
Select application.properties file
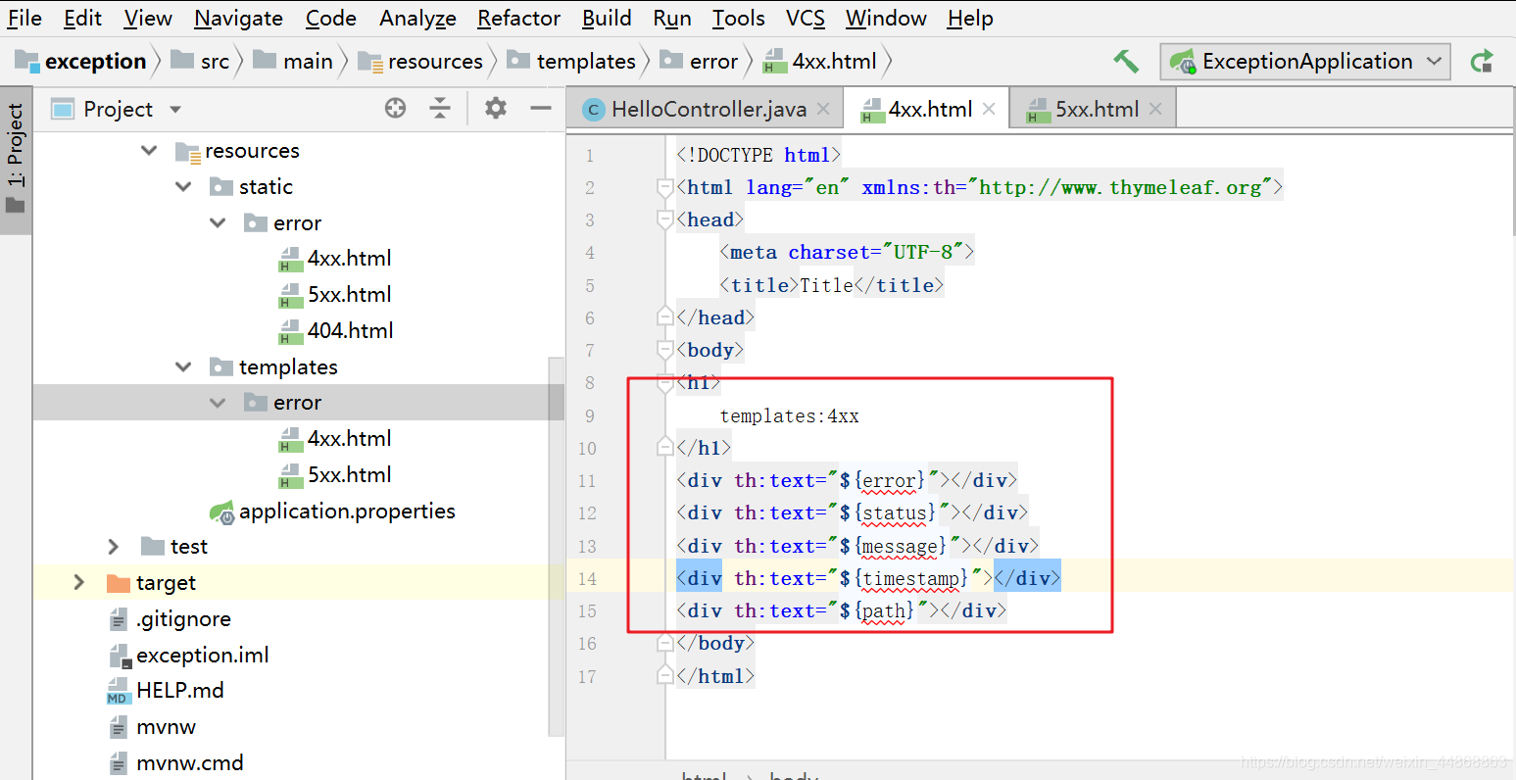pyautogui.click(x=332, y=512)
